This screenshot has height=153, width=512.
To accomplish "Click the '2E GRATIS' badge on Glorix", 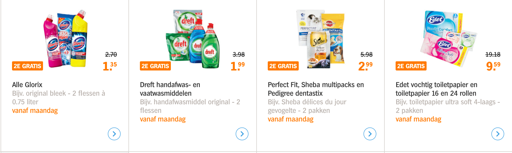I will (28, 66).
